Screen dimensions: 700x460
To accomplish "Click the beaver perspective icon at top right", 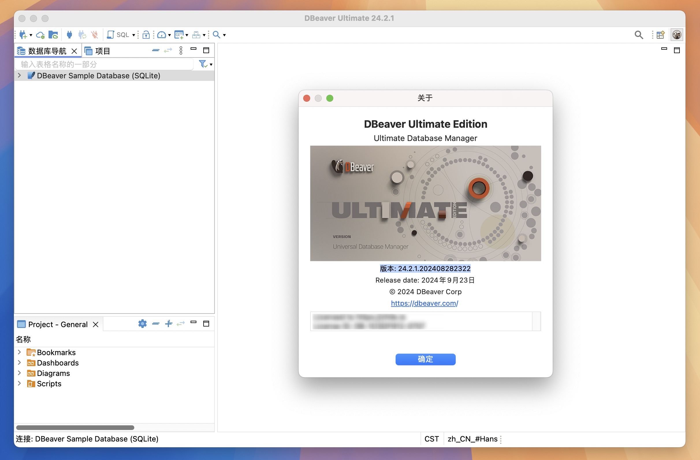I will [677, 35].
